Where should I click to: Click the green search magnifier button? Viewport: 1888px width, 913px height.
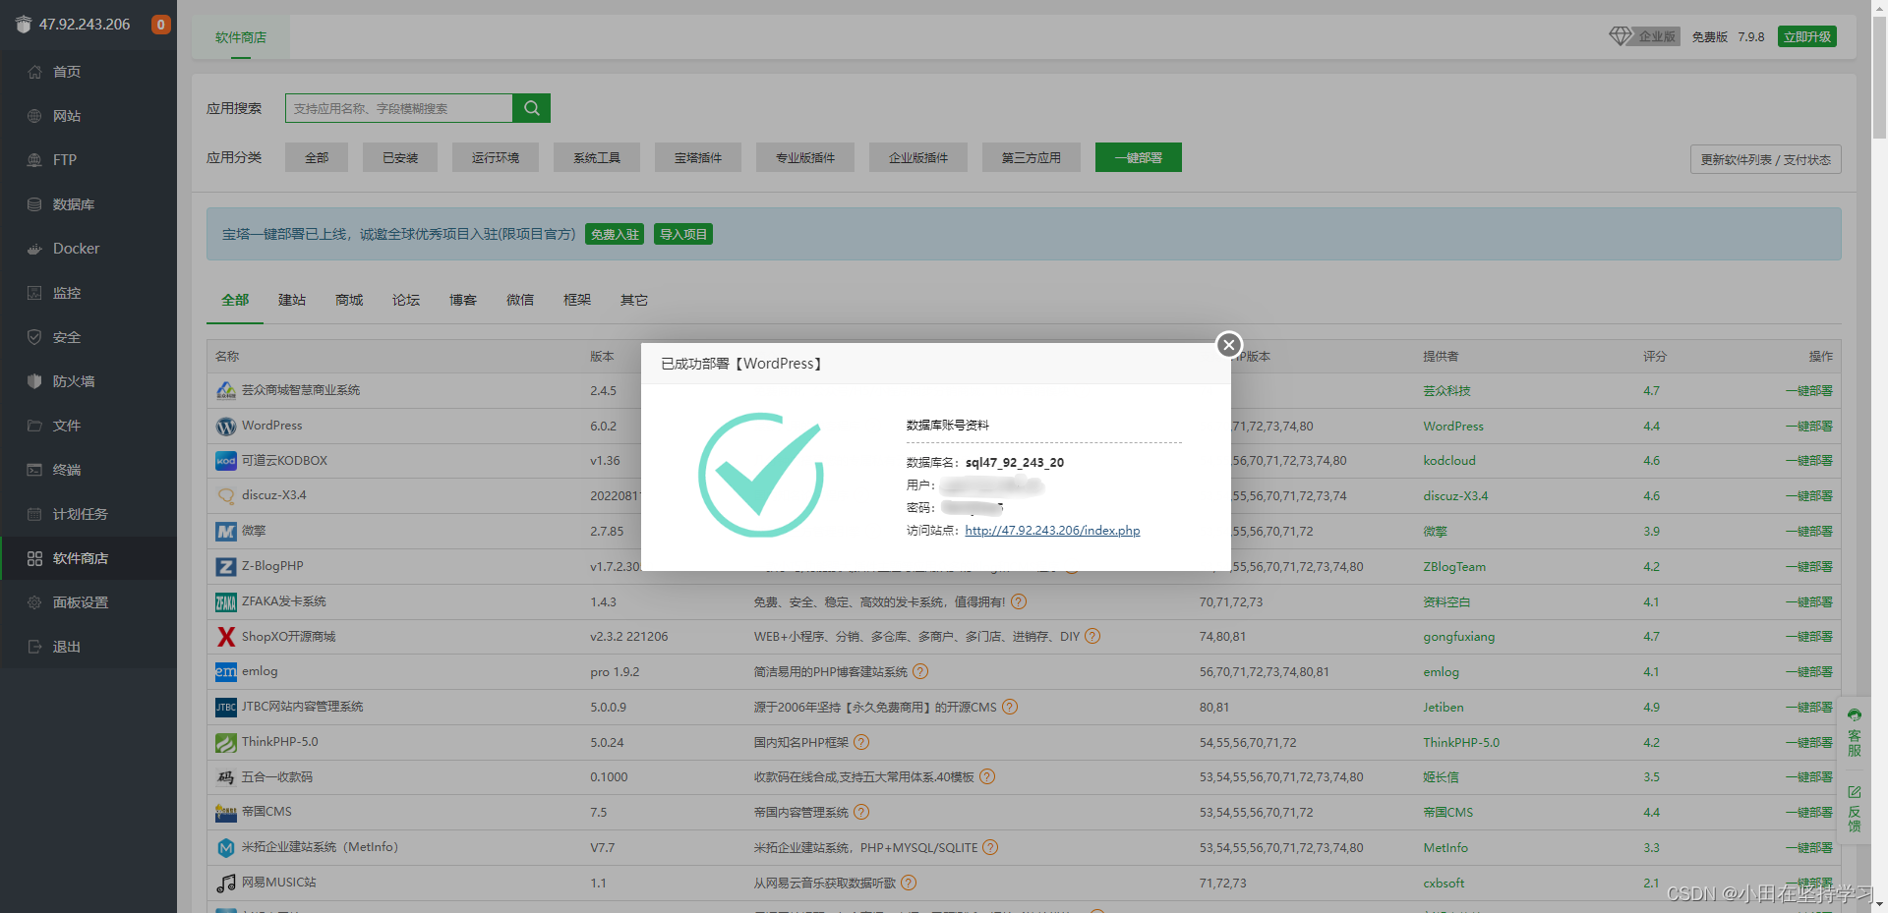pos(531,108)
